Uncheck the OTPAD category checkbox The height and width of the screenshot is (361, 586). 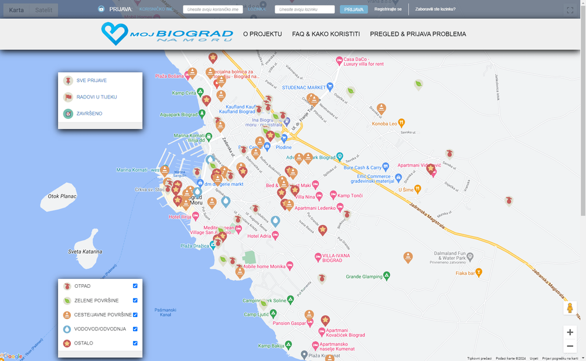pyautogui.click(x=135, y=286)
